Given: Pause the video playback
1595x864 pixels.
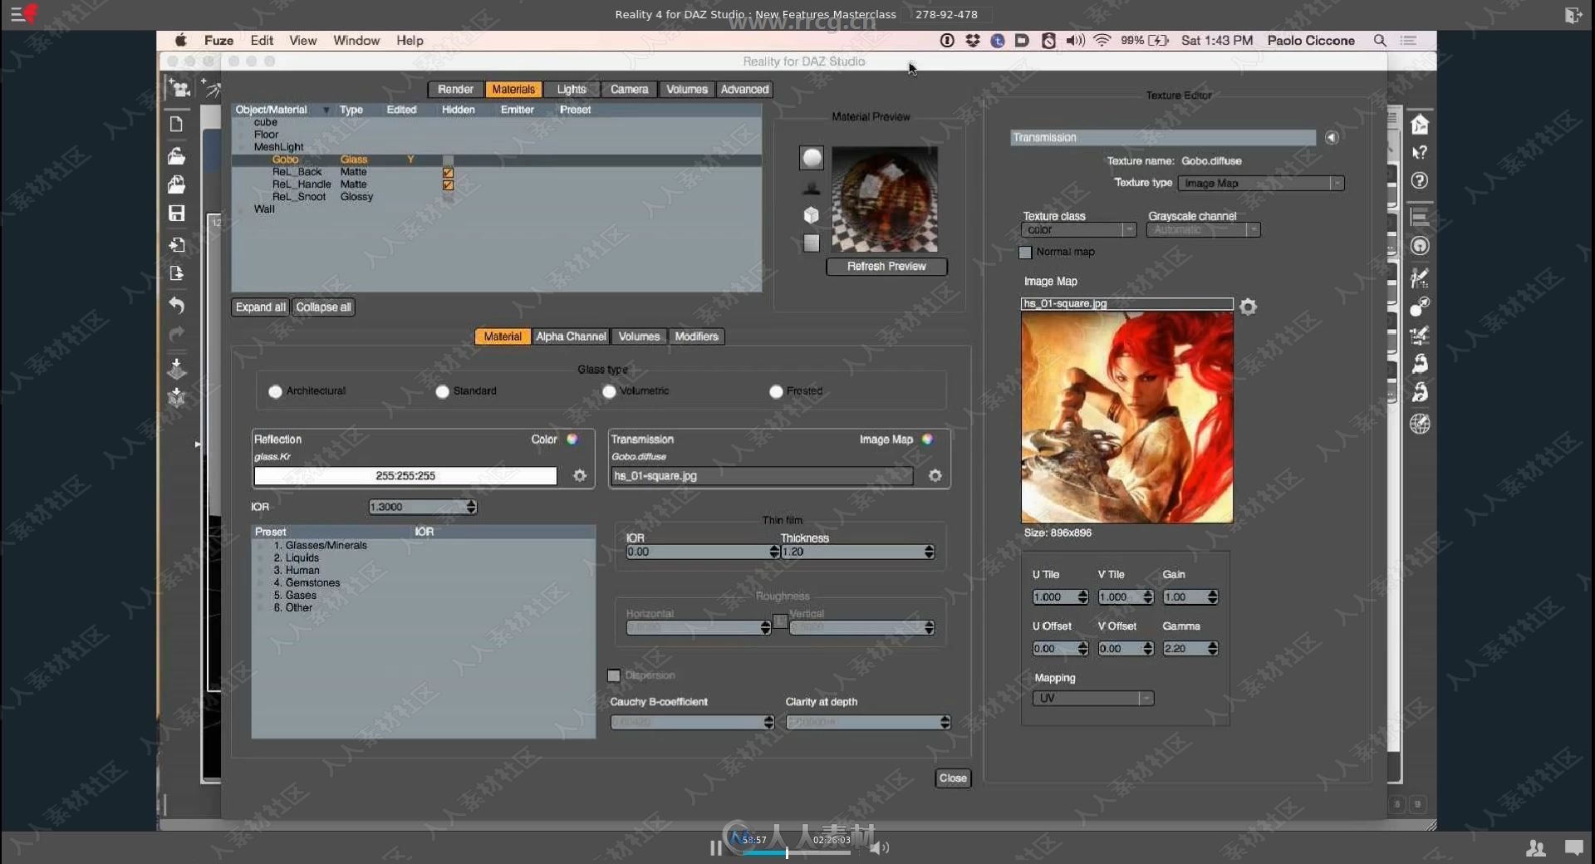Looking at the screenshot, I should pos(716,847).
